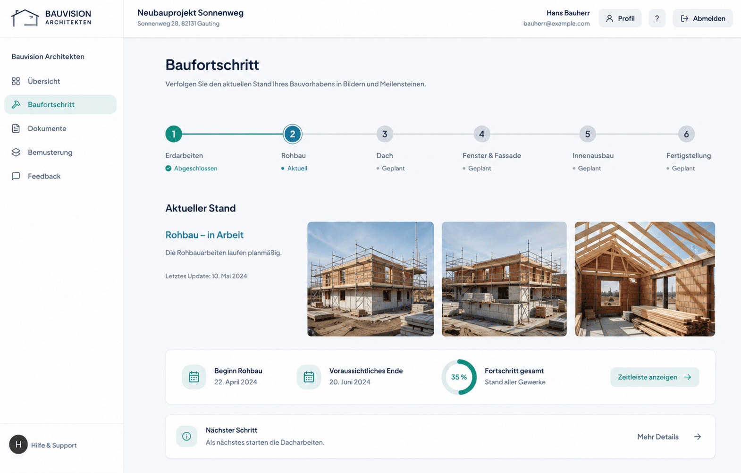741x473 pixels.
Task: Click the Fertigstellung step label
Action: click(x=689, y=155)
